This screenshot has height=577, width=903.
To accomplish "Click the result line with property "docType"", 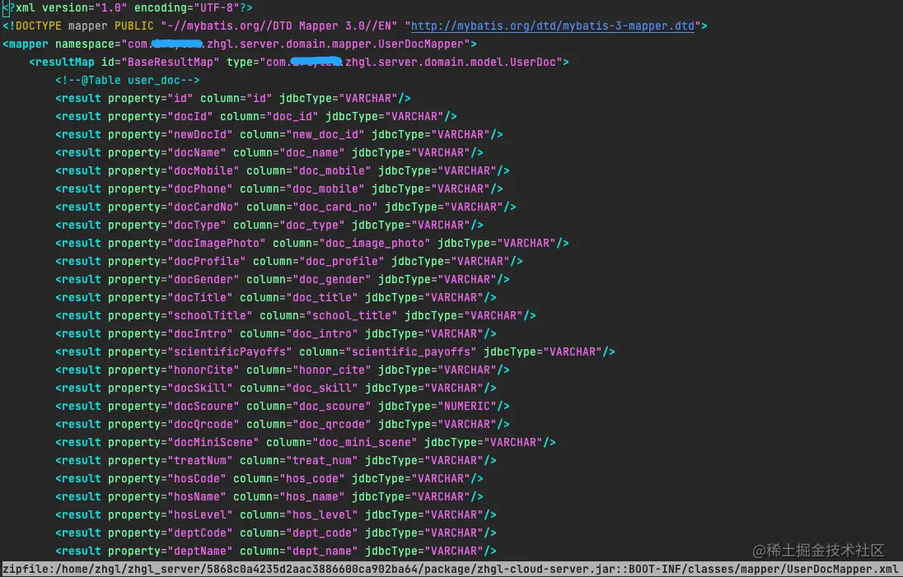I will pos(269,226).
